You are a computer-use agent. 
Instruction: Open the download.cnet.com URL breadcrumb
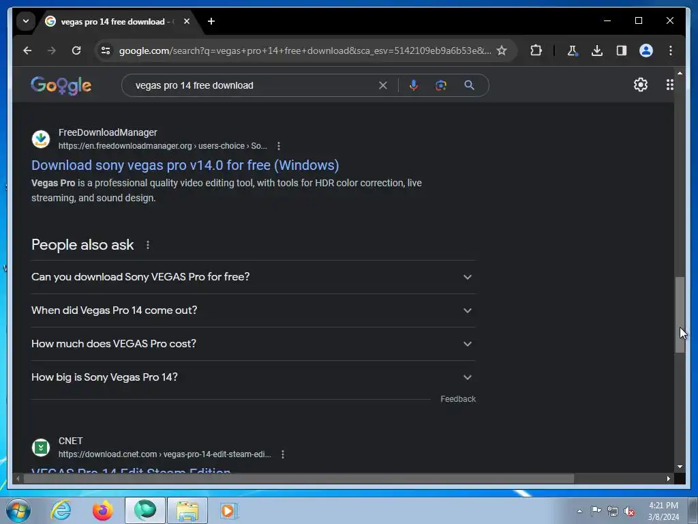(x=165, y=454)
